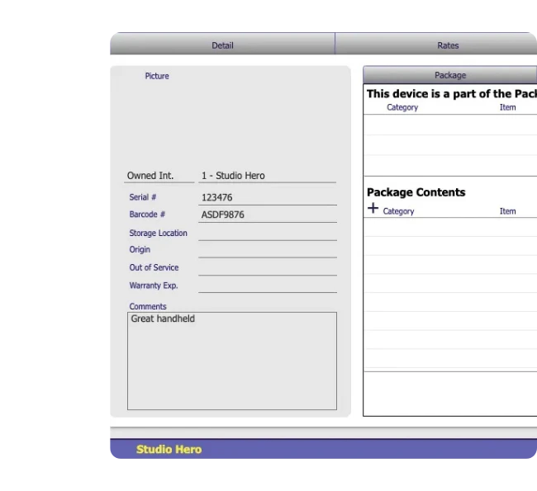Select the Package tab header
The image size is (537, 491).
click(x=449, y=75)
